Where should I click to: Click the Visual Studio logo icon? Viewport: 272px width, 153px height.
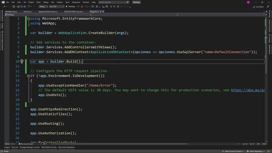3,2
